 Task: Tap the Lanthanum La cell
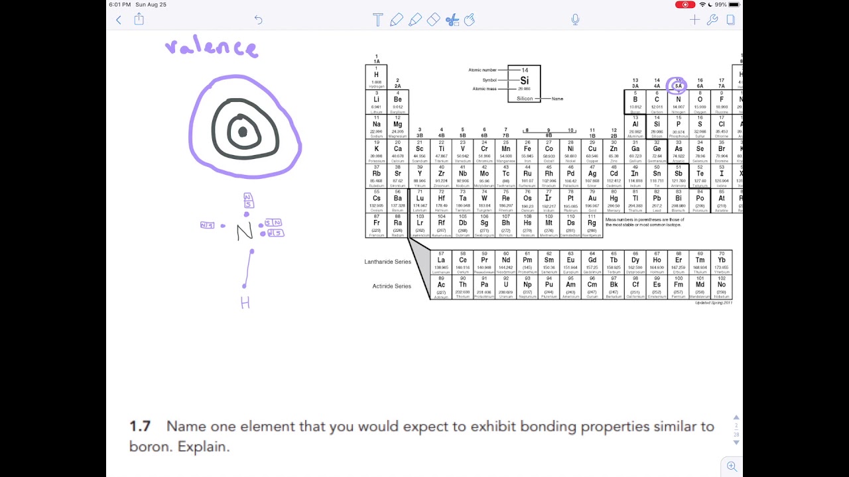click(441, 262)
